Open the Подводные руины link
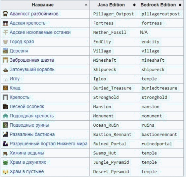The height and width of the screenshot is (177, 186). 29,125
